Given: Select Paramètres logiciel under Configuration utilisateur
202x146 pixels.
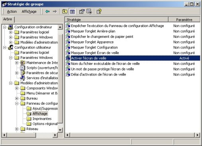Looking at the screenshot, I should point(35,53).
